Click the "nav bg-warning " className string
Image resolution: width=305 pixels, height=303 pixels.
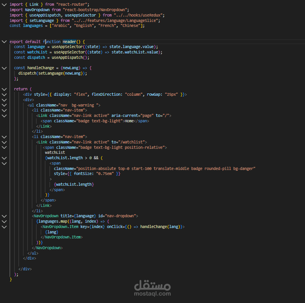tap(78, 105)
